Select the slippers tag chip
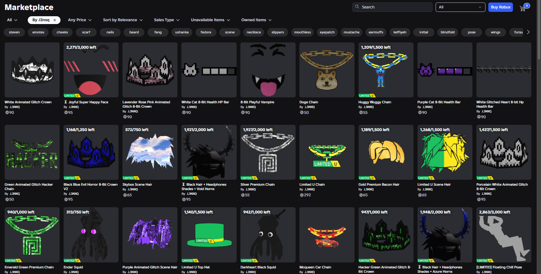Viewport: 541px width, 274px height. point(278,32)
